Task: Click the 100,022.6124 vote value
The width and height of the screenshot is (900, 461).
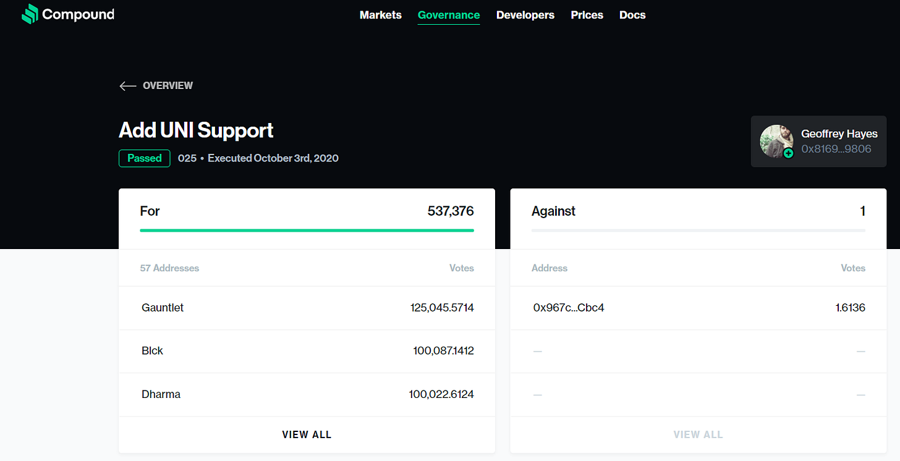Action: tap(441, 394)
